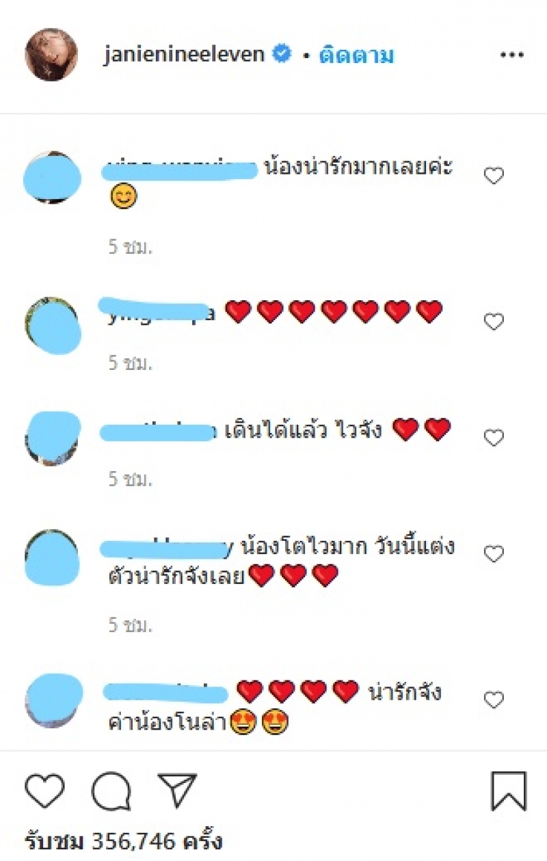This screenshot has height=861, width=547.
Task: Open three-dot more options menu
Action: 511,55
